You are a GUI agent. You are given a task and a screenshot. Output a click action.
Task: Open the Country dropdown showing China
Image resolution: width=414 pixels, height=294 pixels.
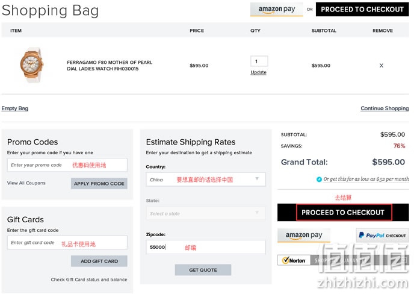(206, 180)
